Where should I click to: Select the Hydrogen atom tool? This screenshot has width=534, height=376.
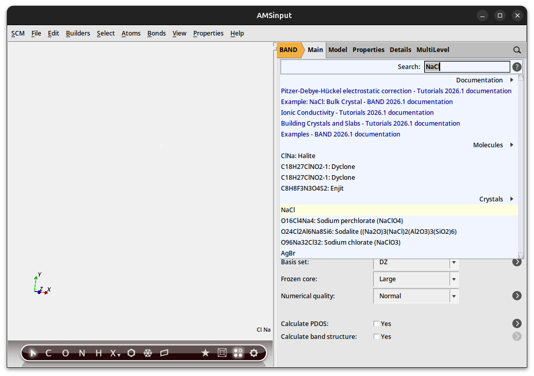tap(97, 353)
